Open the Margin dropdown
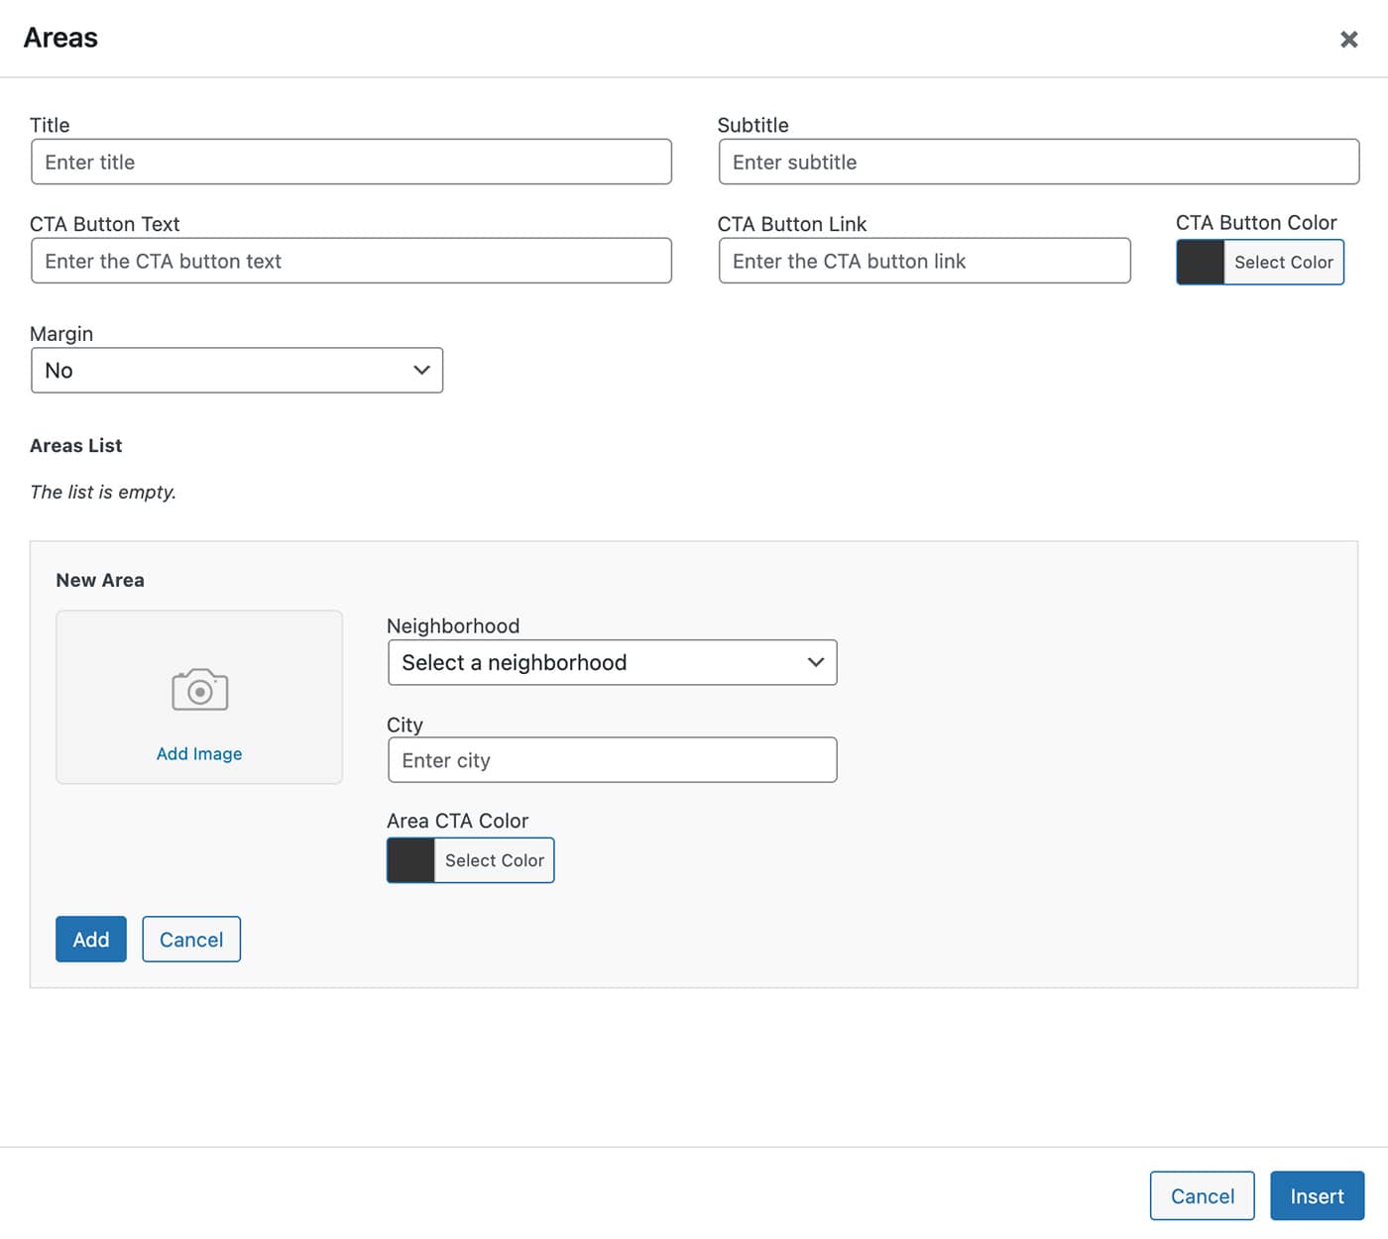 click(237, 371)
